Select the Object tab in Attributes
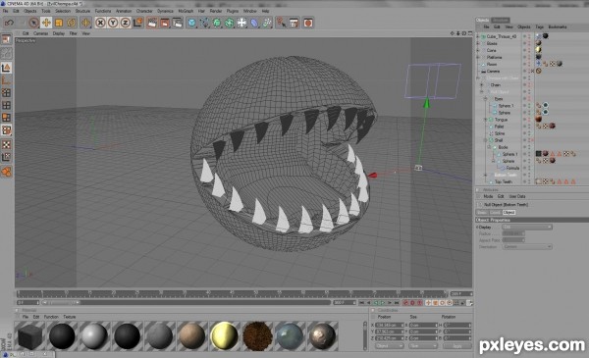589x358 pixels. 509,213
